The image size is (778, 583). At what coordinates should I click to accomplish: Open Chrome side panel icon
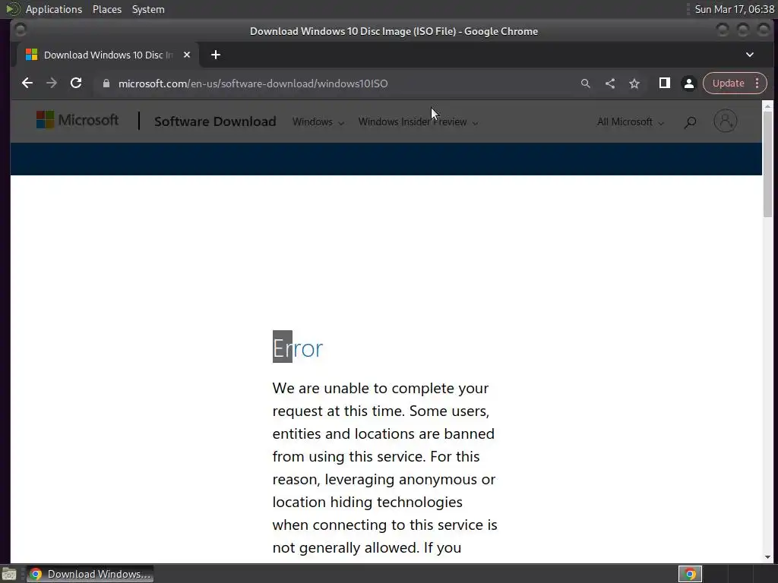click(664, 84)
